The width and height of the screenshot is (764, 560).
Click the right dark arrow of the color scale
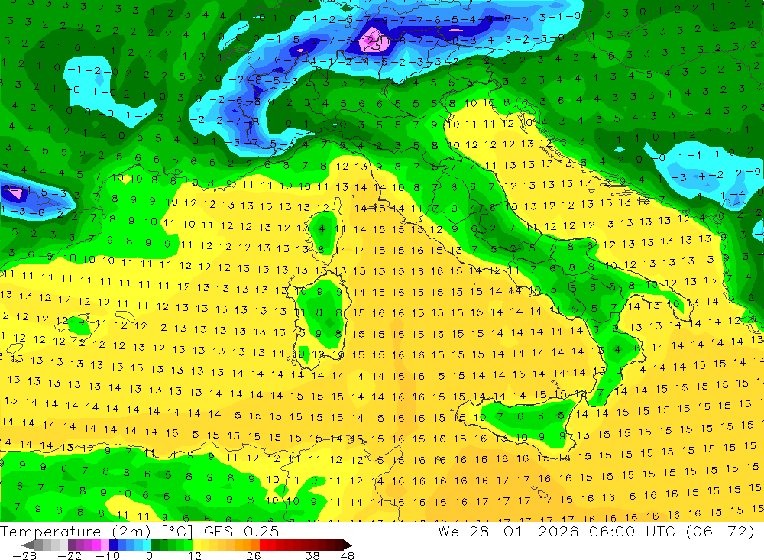[348, 545]
